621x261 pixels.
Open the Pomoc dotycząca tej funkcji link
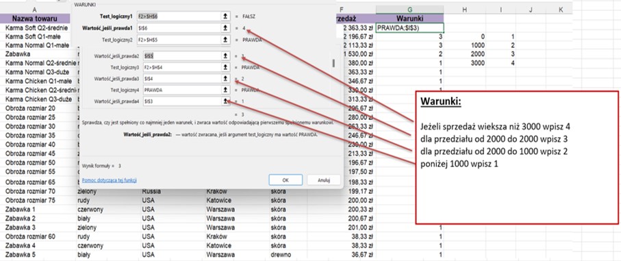pos(110,180)
